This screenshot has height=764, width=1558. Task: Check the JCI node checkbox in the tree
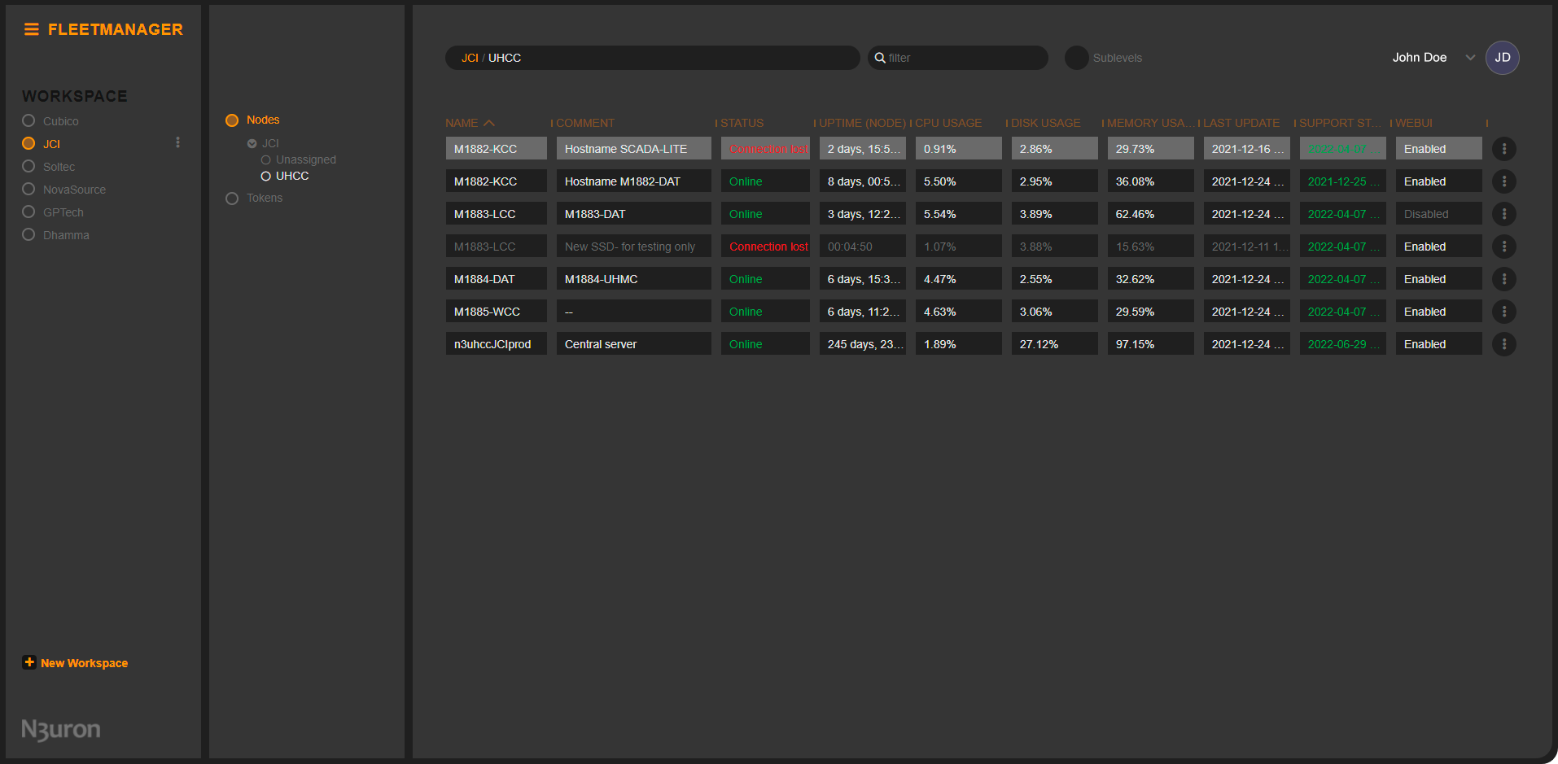253,142
